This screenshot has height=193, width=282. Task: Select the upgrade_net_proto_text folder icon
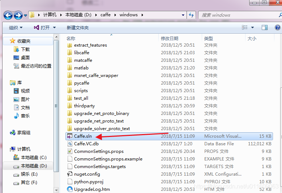tap(70, 121)
